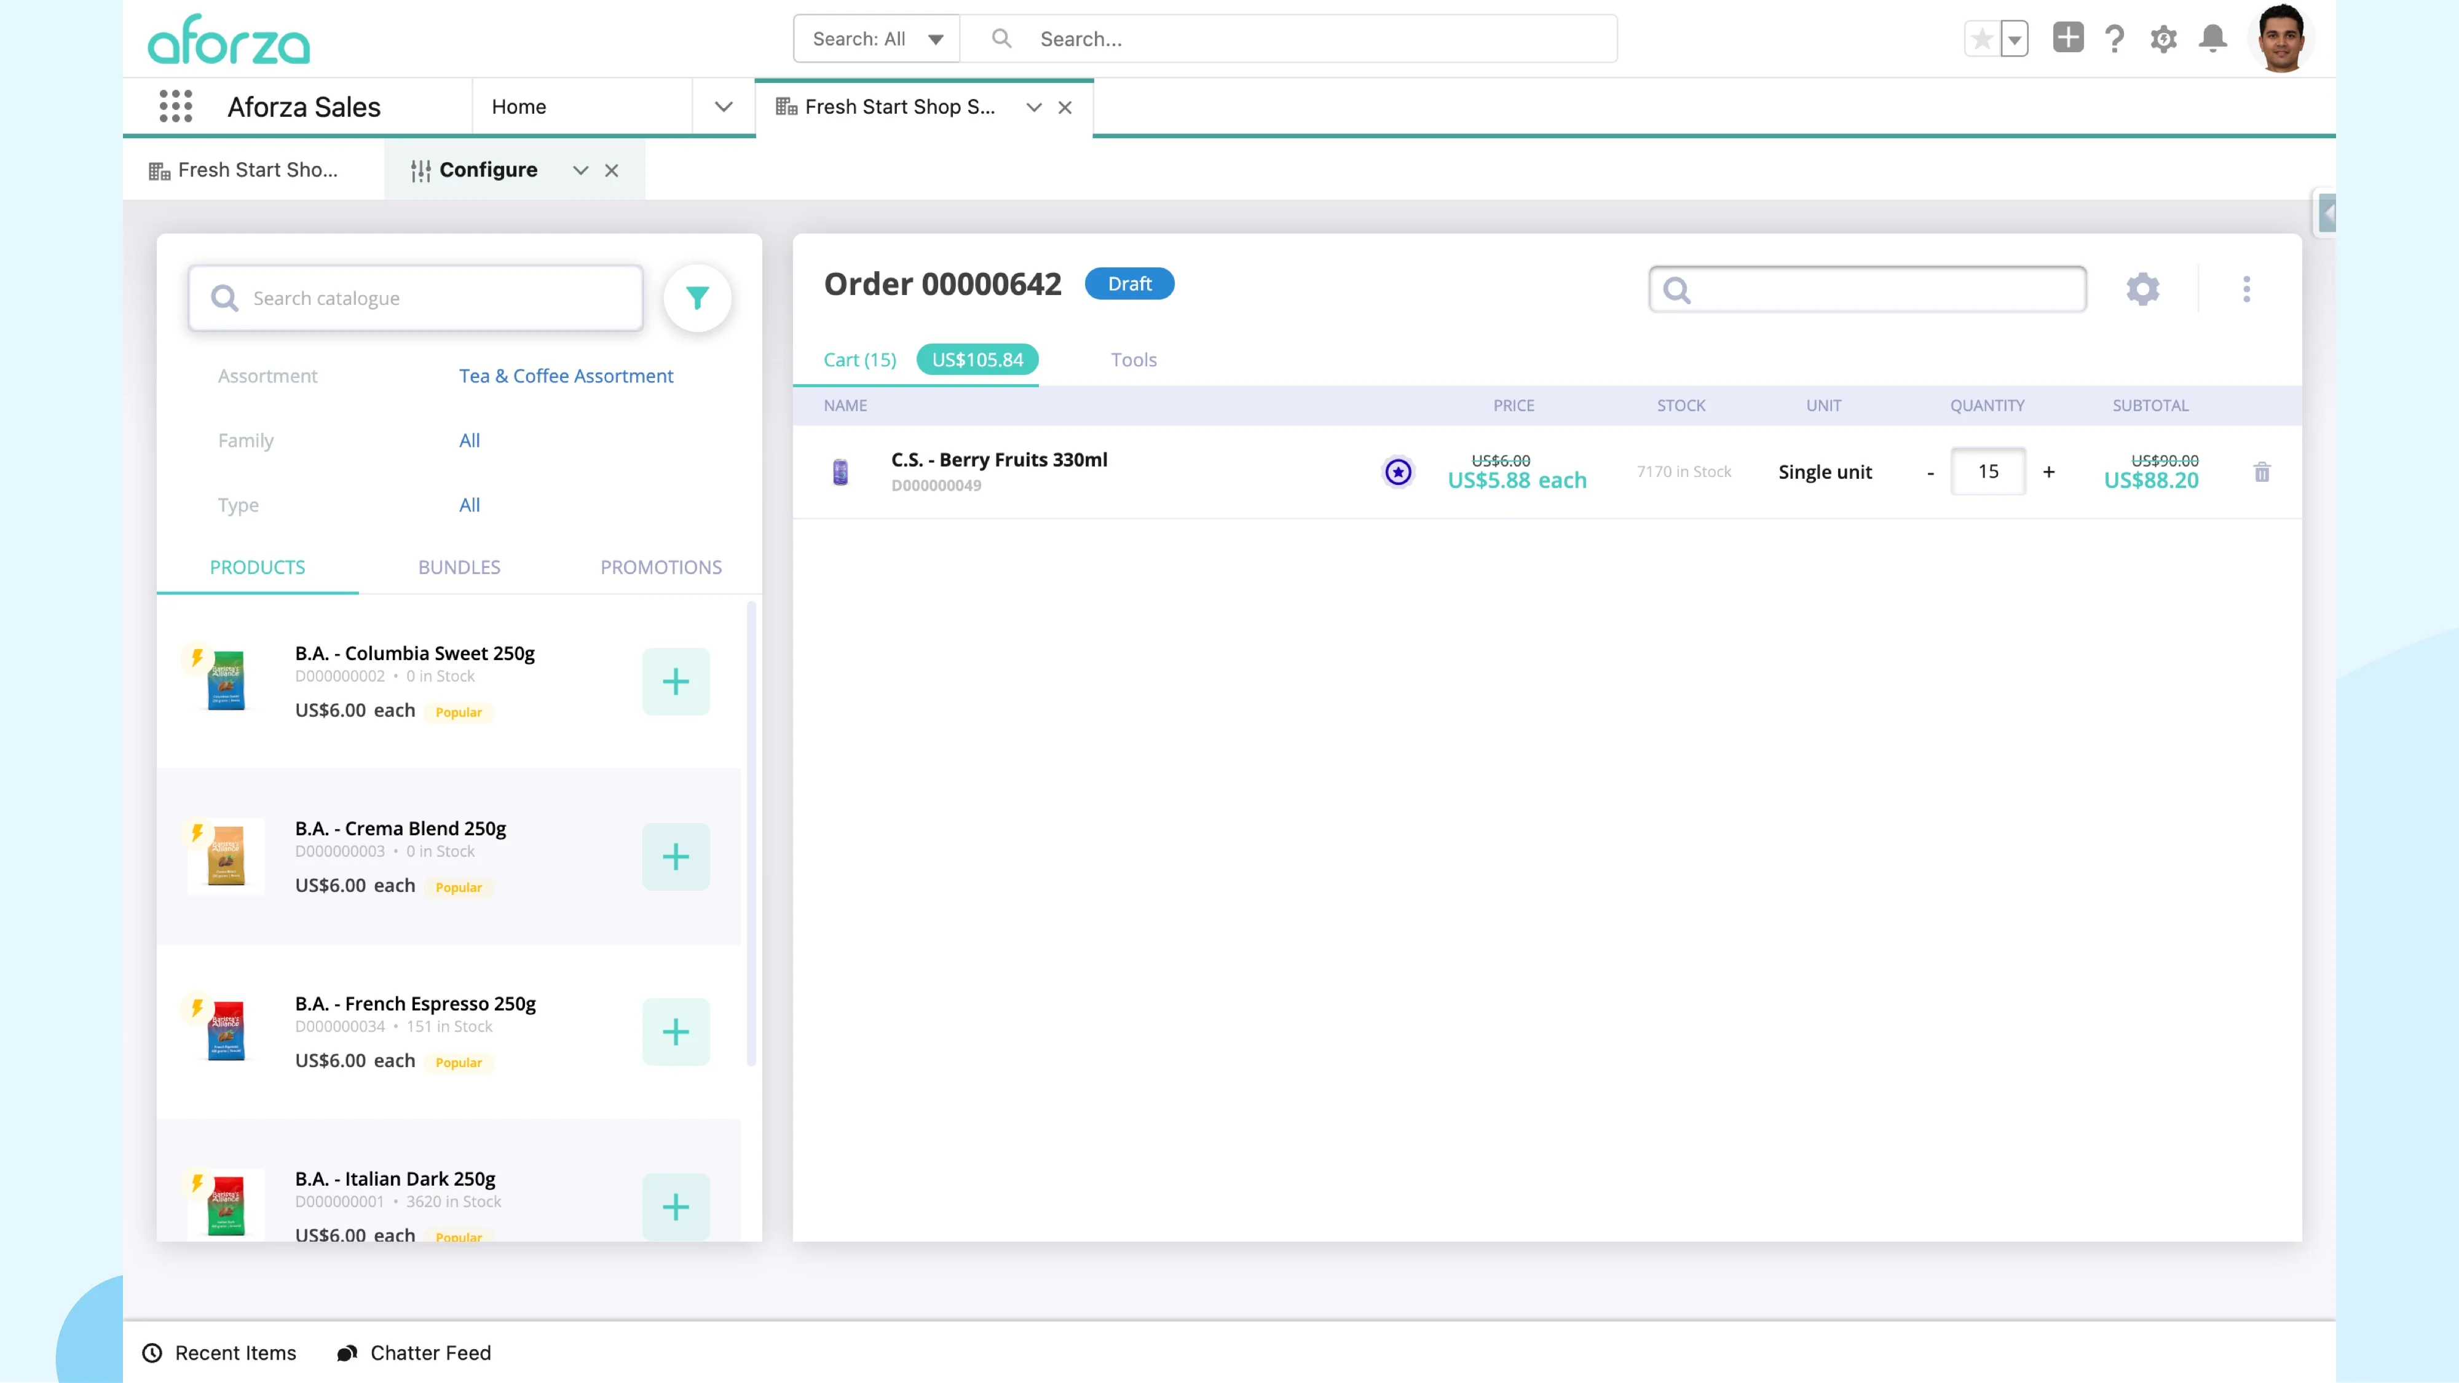Open the favorites list dropdown arrow
2459x1383 pixels.
tap(2014, 39)
